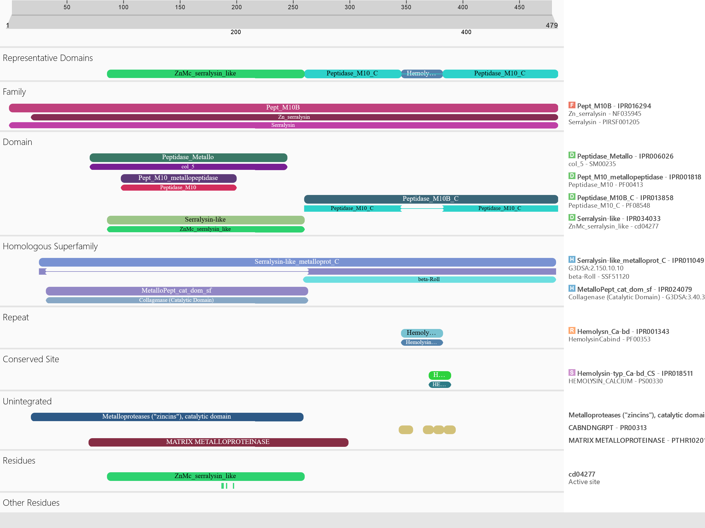Select the purple col_5 domain bar
Viewport: 705px width, 528px height.
pyautogui.click(x=188, y=167)
